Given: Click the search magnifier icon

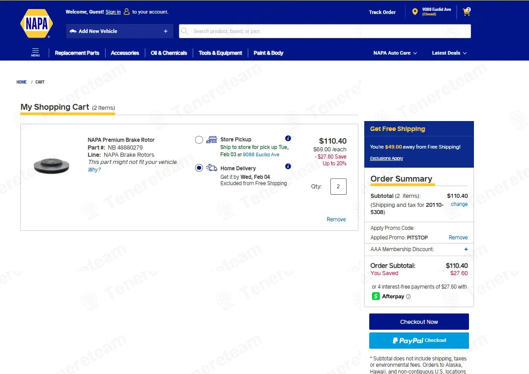Looking at the screenshot, I should tap(185, 31).
